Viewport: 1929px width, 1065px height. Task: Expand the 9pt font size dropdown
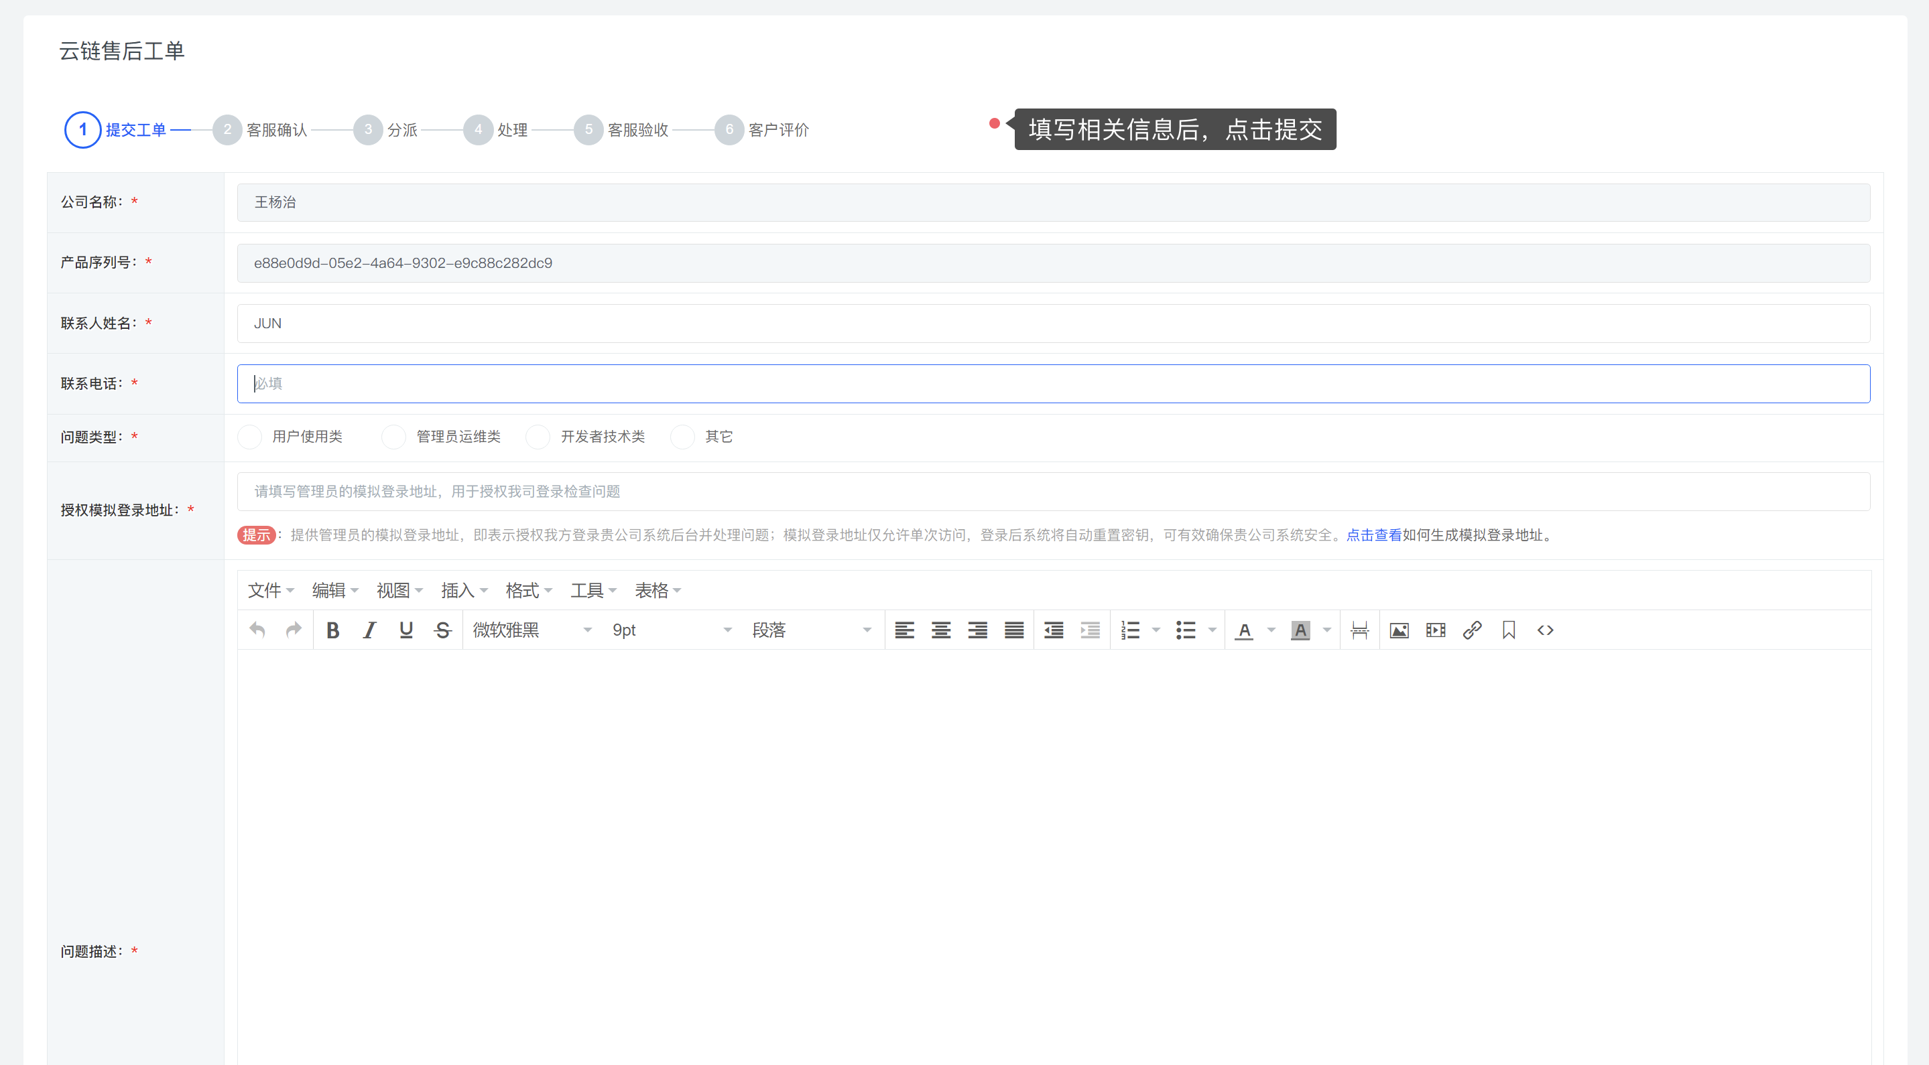click(x=671, y=630)
